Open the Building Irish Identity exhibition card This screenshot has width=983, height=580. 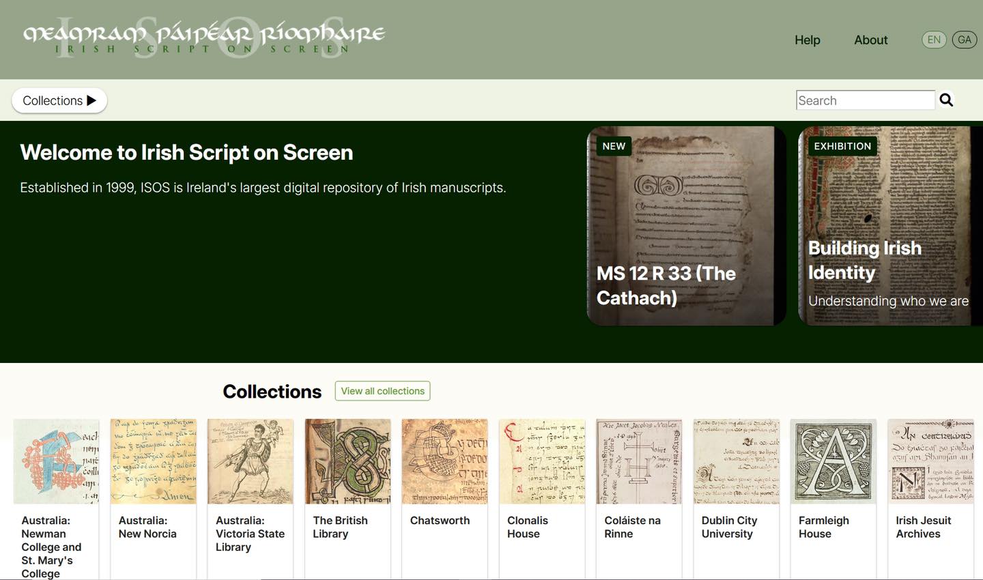coord(891,226)
